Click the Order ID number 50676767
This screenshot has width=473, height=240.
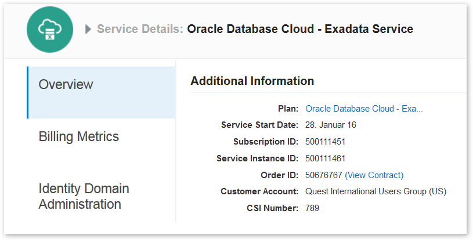(323, 175)
